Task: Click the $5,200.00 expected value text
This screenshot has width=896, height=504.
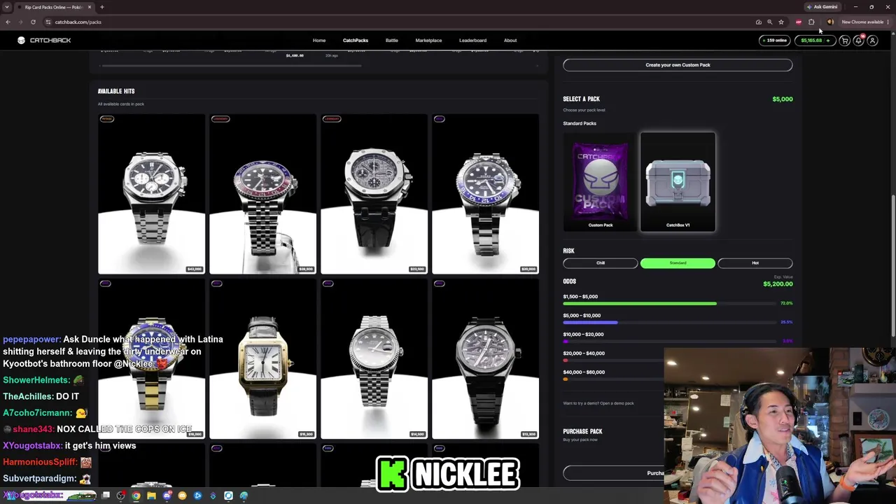Action: tap(778, 284)
